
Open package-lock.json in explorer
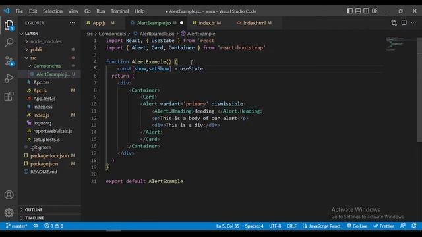click(50, 155)
